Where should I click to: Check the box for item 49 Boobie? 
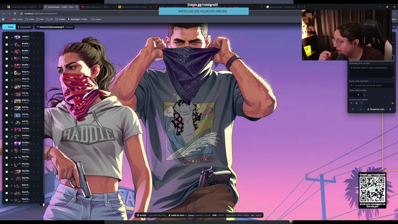(7, 58)
